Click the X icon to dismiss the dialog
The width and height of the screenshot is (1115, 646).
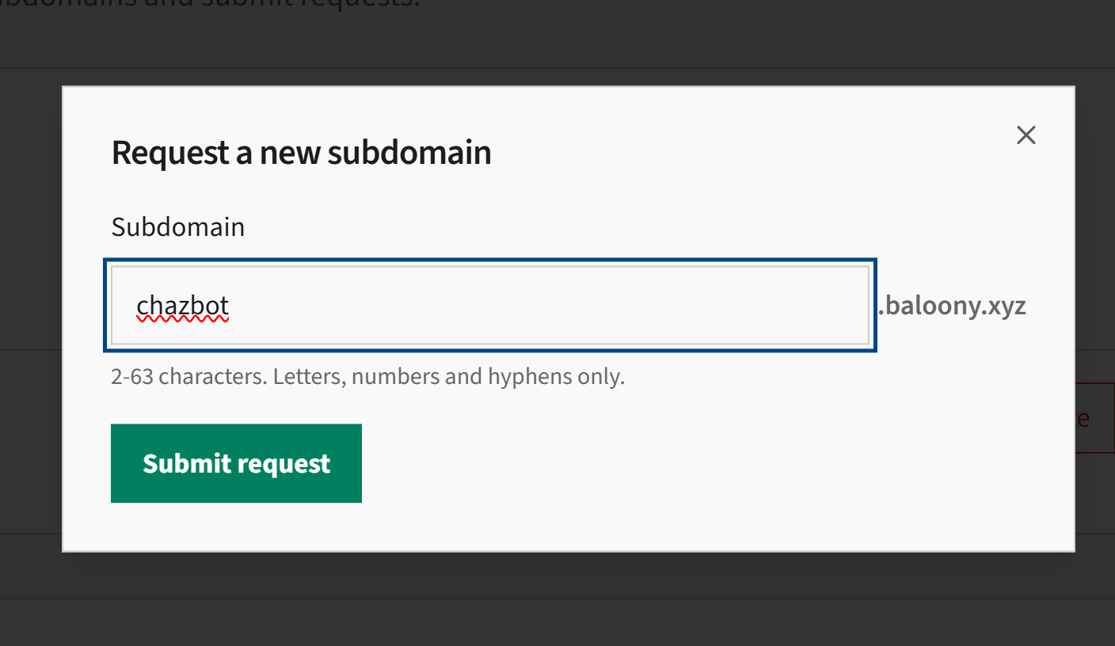pos(1026,135)
